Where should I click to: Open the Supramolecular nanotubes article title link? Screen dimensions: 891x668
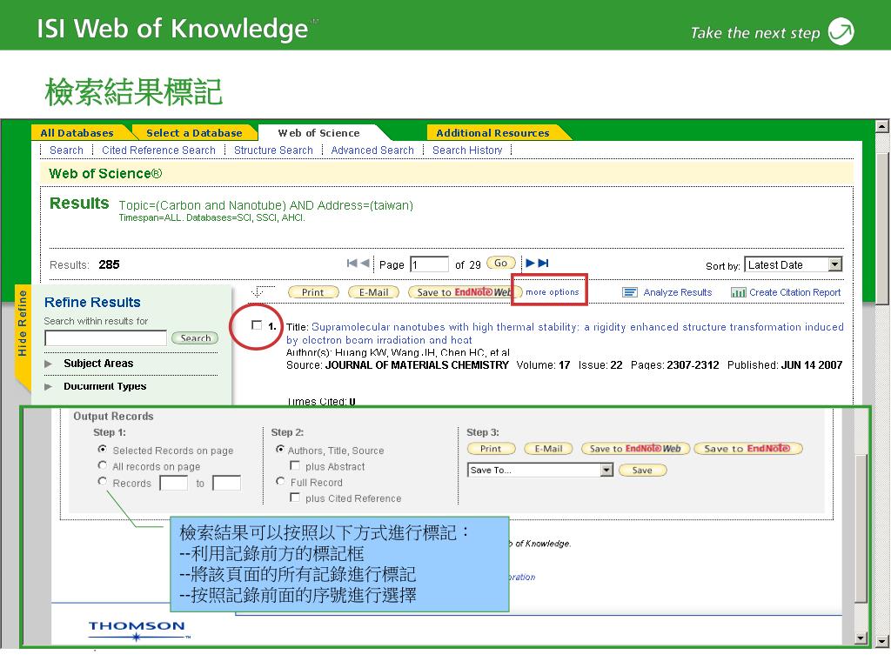pos(565,333)
